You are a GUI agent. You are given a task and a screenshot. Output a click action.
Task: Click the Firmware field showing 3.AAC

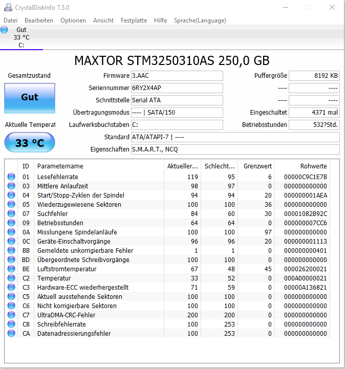[177, 76]
